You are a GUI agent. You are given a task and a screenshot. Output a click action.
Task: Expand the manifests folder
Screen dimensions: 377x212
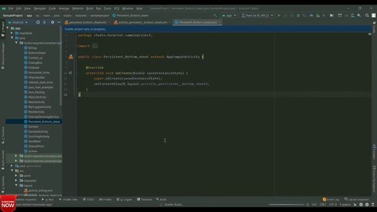click(x=12, y=33)
